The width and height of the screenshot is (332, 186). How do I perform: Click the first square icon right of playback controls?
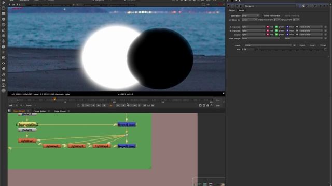(200, 105)
